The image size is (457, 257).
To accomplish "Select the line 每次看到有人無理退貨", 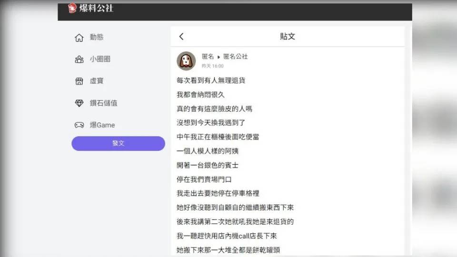I will pyautogui.click(x=211, y=80).
